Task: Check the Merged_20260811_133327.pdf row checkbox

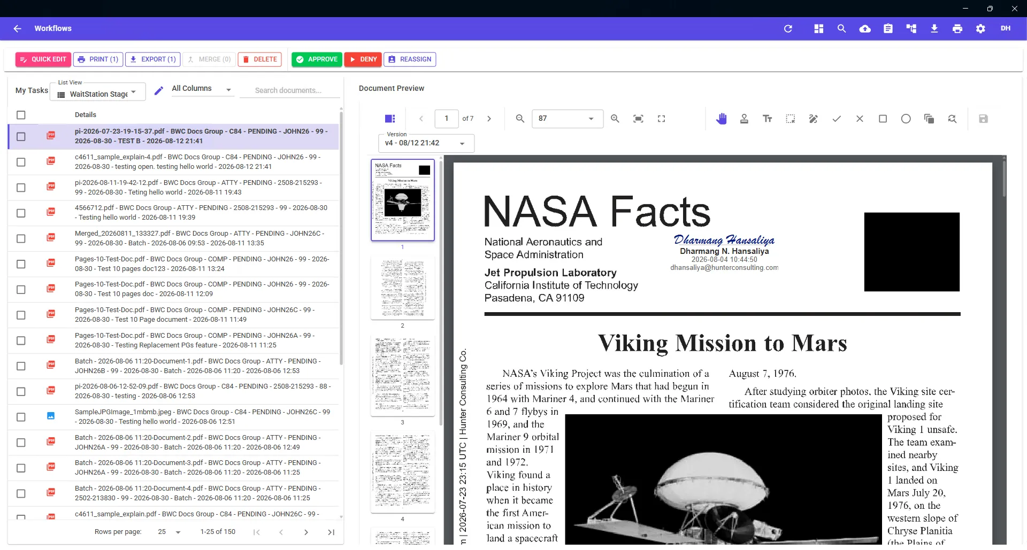Action: (x=21, y=238)
